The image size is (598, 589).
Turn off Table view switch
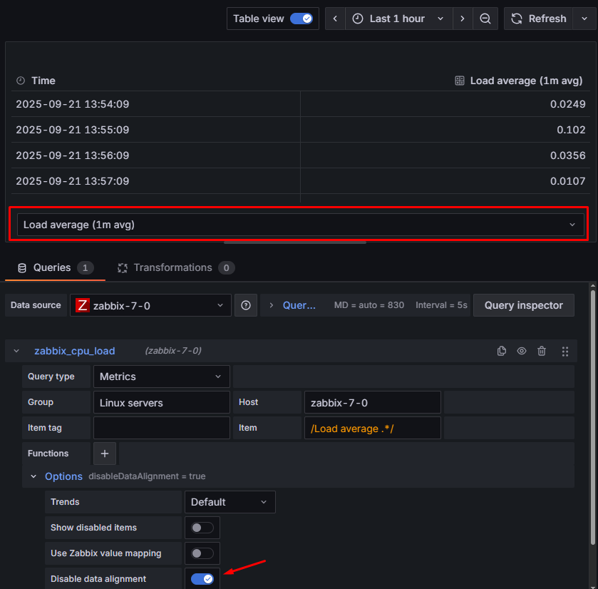301,19
